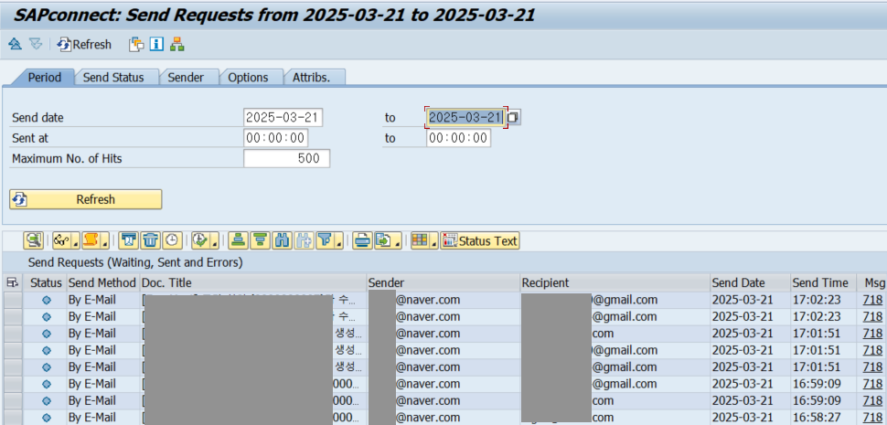Click the orange scroll log icon
This screenshot has height=425, width=887.
click(x=91, y=240)
